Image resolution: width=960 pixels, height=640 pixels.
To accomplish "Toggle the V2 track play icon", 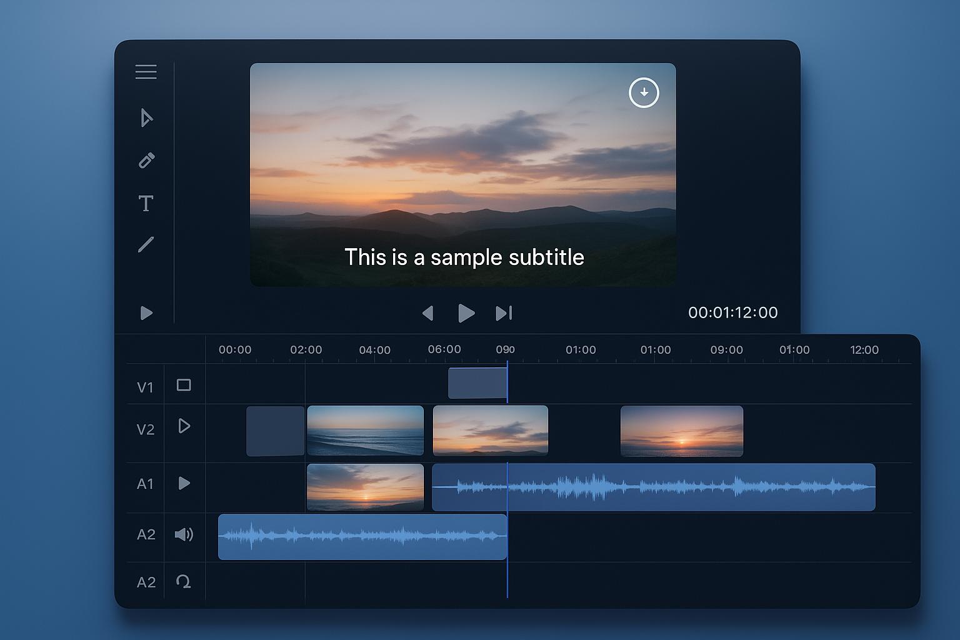I will click(184, 426).
